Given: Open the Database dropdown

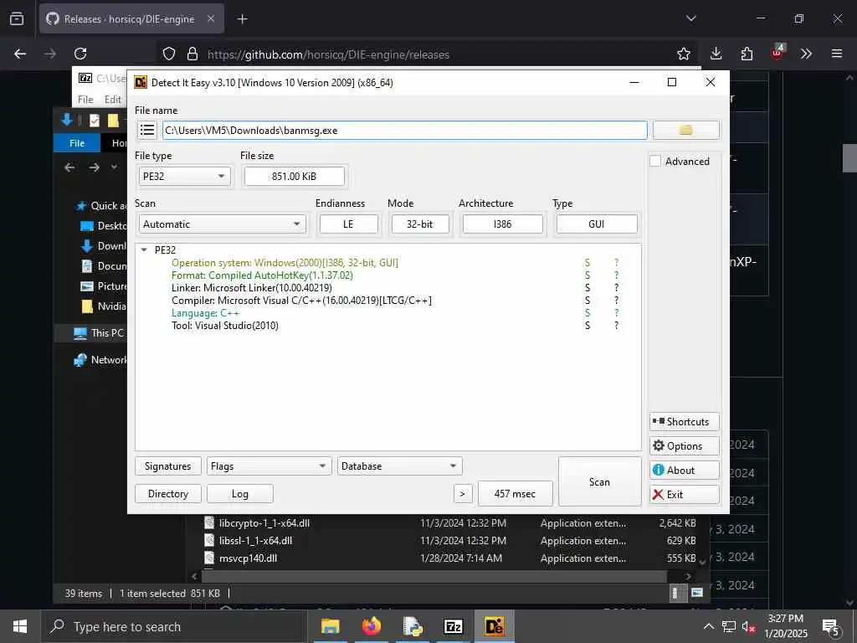Looking at the screenshot, I should (399, 466).
